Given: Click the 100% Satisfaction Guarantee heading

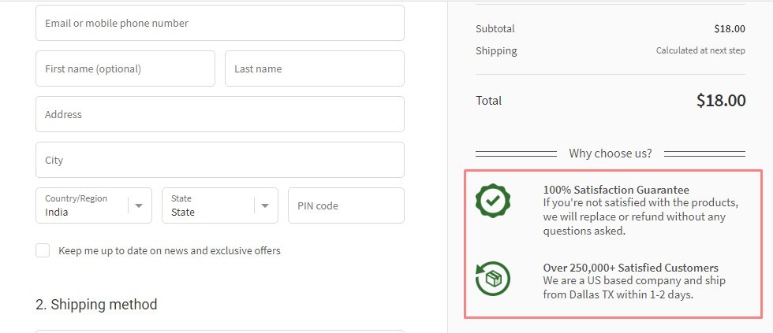Looking at the screenshot, I should coord(616,190).
